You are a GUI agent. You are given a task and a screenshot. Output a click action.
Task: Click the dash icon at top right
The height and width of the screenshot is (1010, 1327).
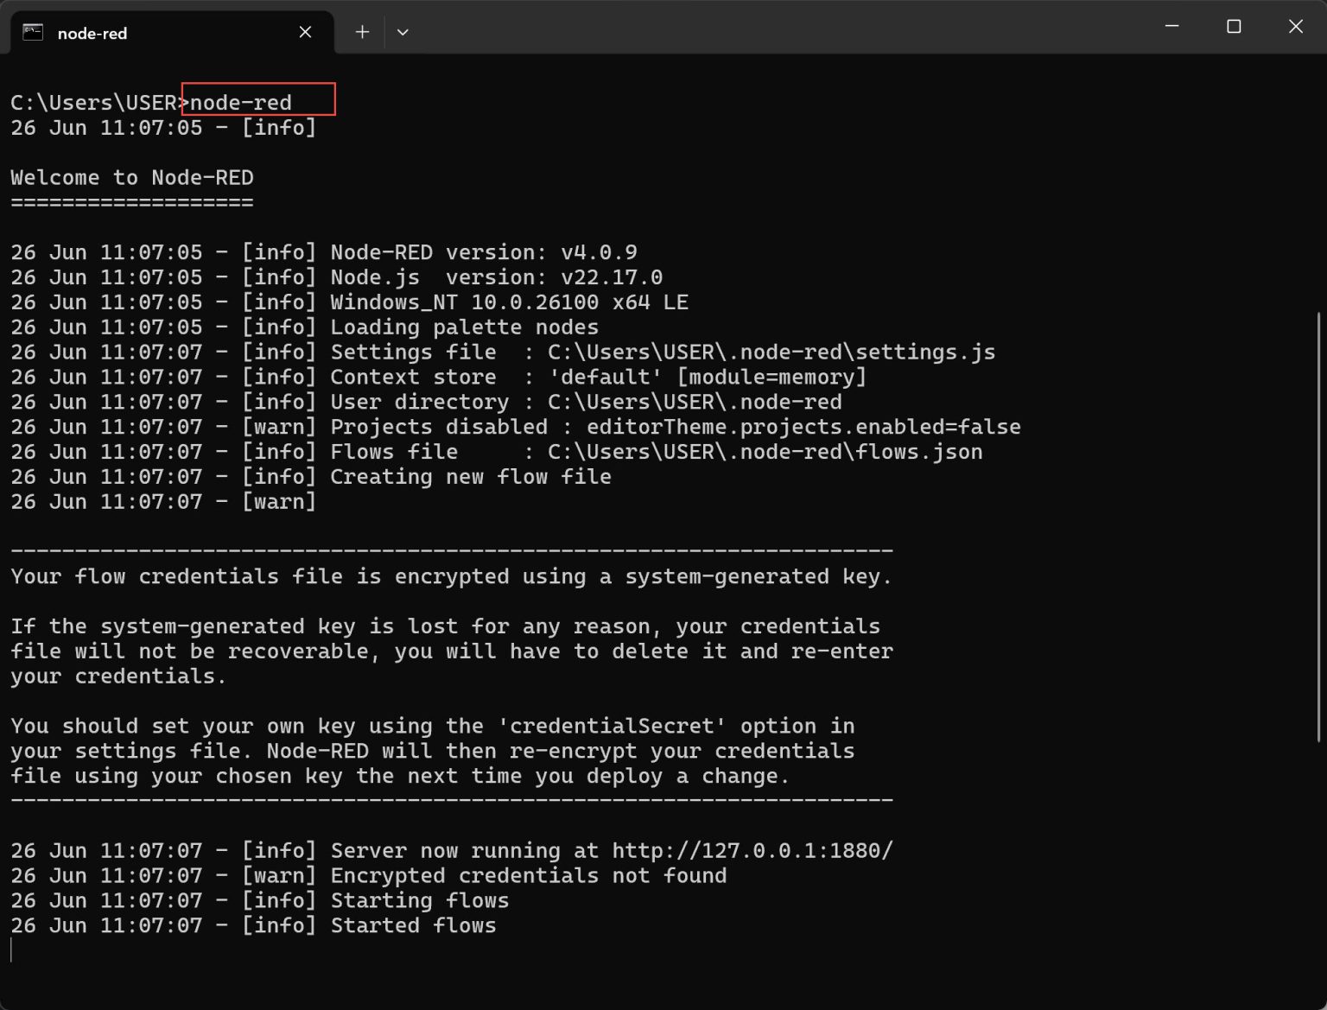1171,27
